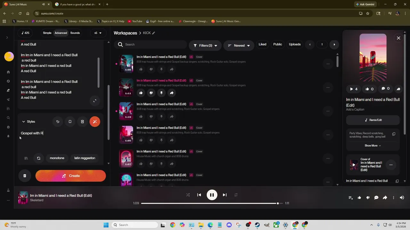Refresh style suggestions icon

39,158
